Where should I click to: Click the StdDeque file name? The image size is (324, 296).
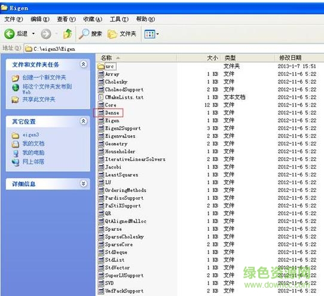[x=116, y=252]
